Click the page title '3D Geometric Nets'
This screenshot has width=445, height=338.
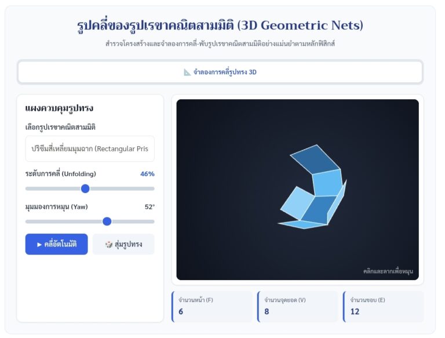coord(220,25)
